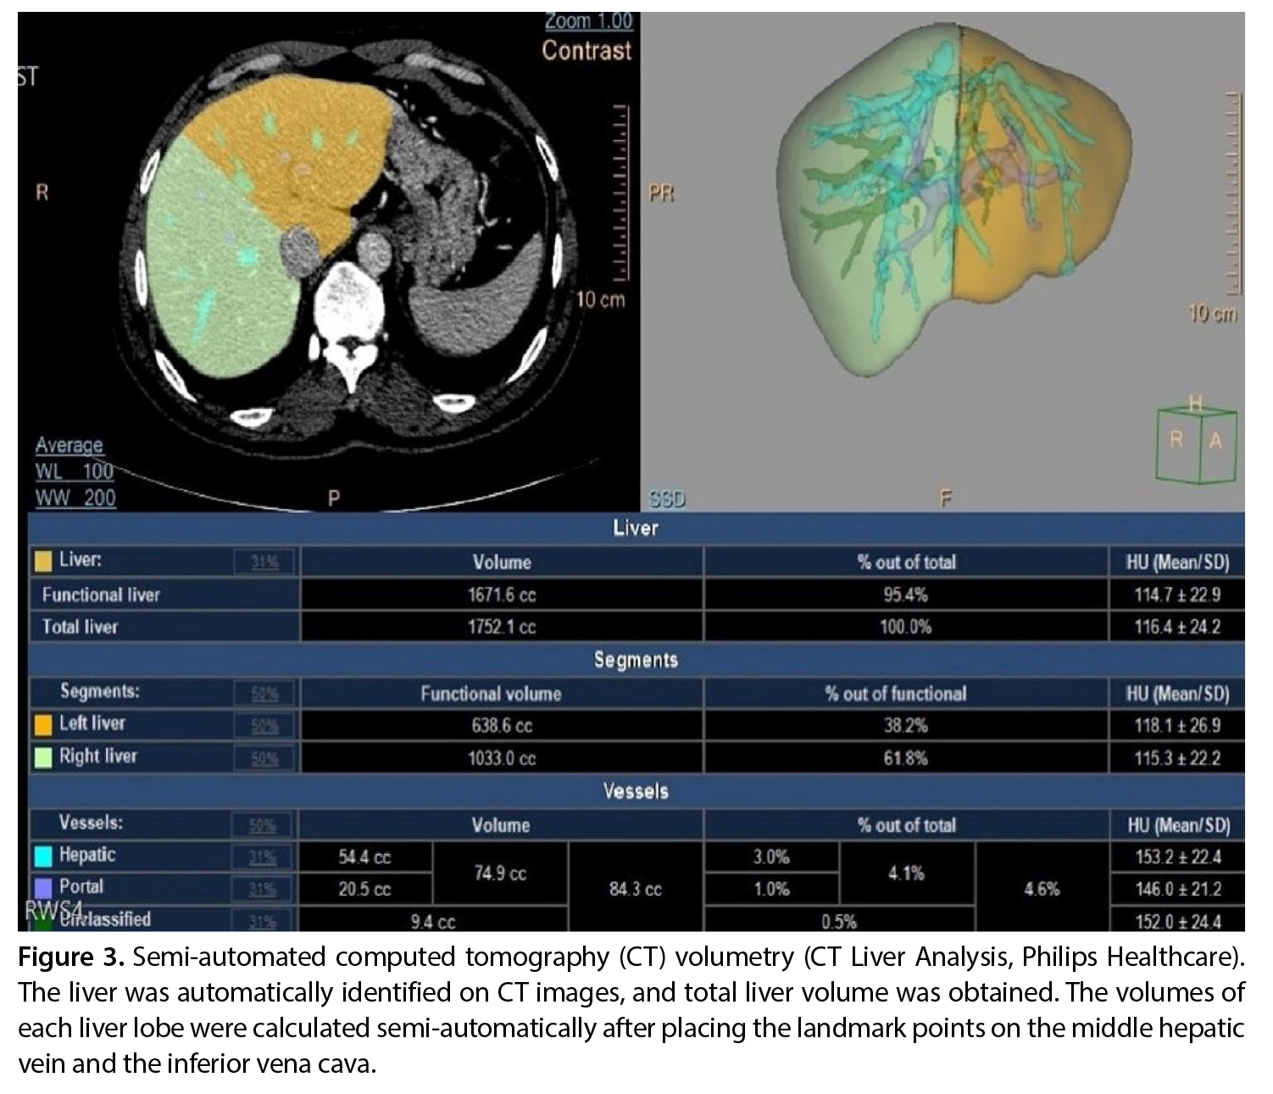The height and width of the screenshot is (1094, 1273).
Task: Click the combined vessel volume 74.9 cc
Action: click(x=500, y=874)
